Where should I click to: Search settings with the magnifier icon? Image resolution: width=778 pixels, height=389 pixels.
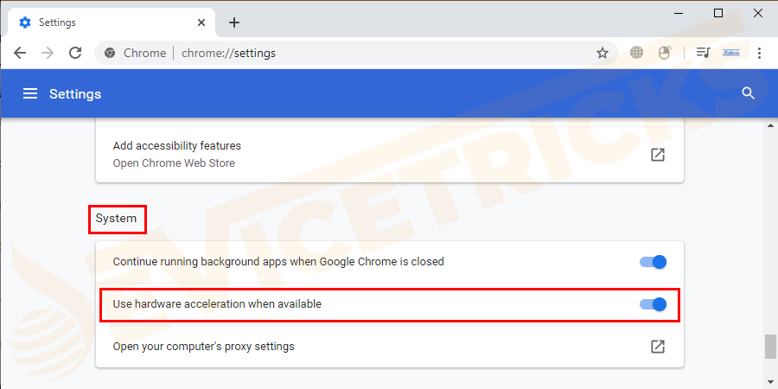point(749,93)
